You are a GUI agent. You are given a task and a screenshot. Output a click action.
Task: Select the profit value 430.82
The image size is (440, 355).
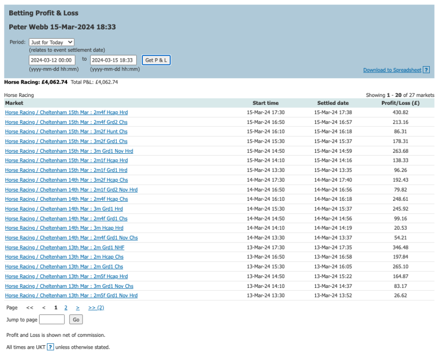(400, 113)
